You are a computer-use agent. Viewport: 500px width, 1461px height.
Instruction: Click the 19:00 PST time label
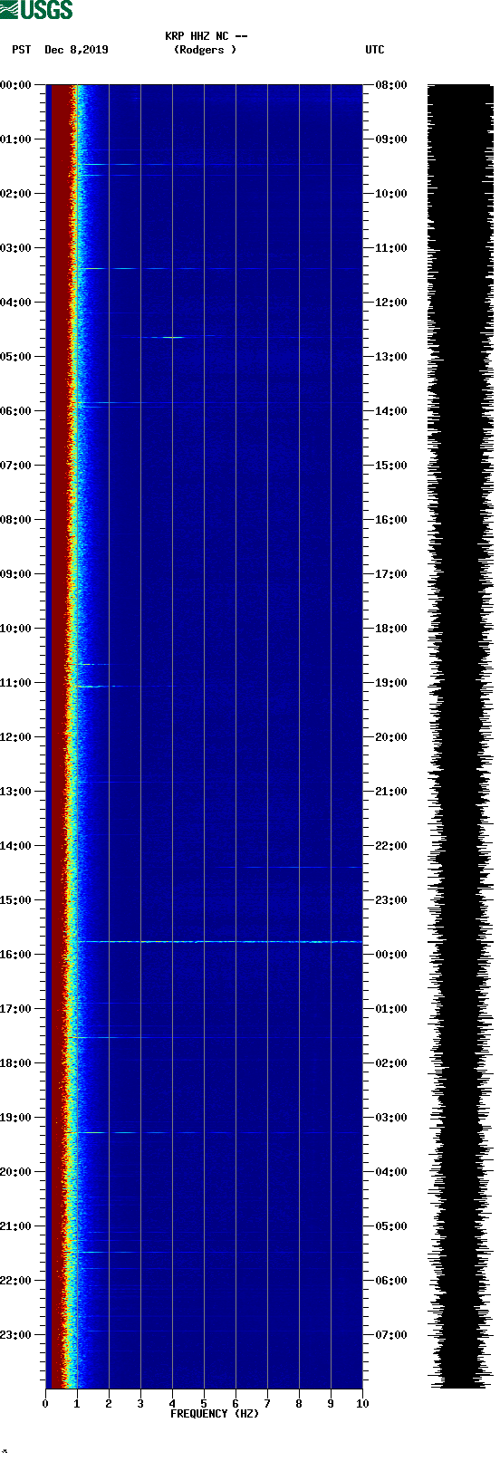click(16, 1118)
